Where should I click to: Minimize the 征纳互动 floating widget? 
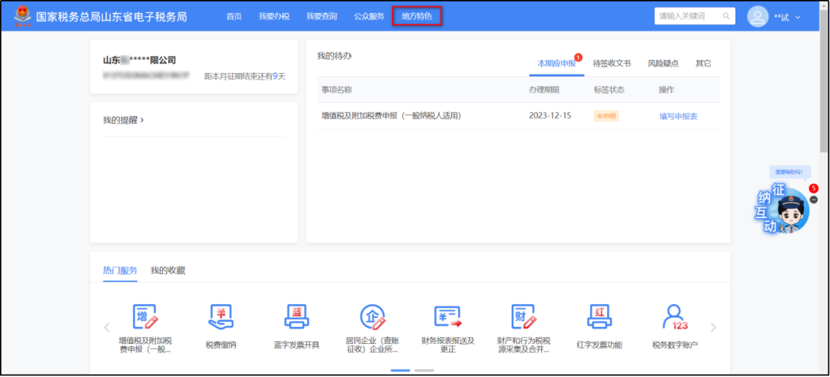pos(814,200)
